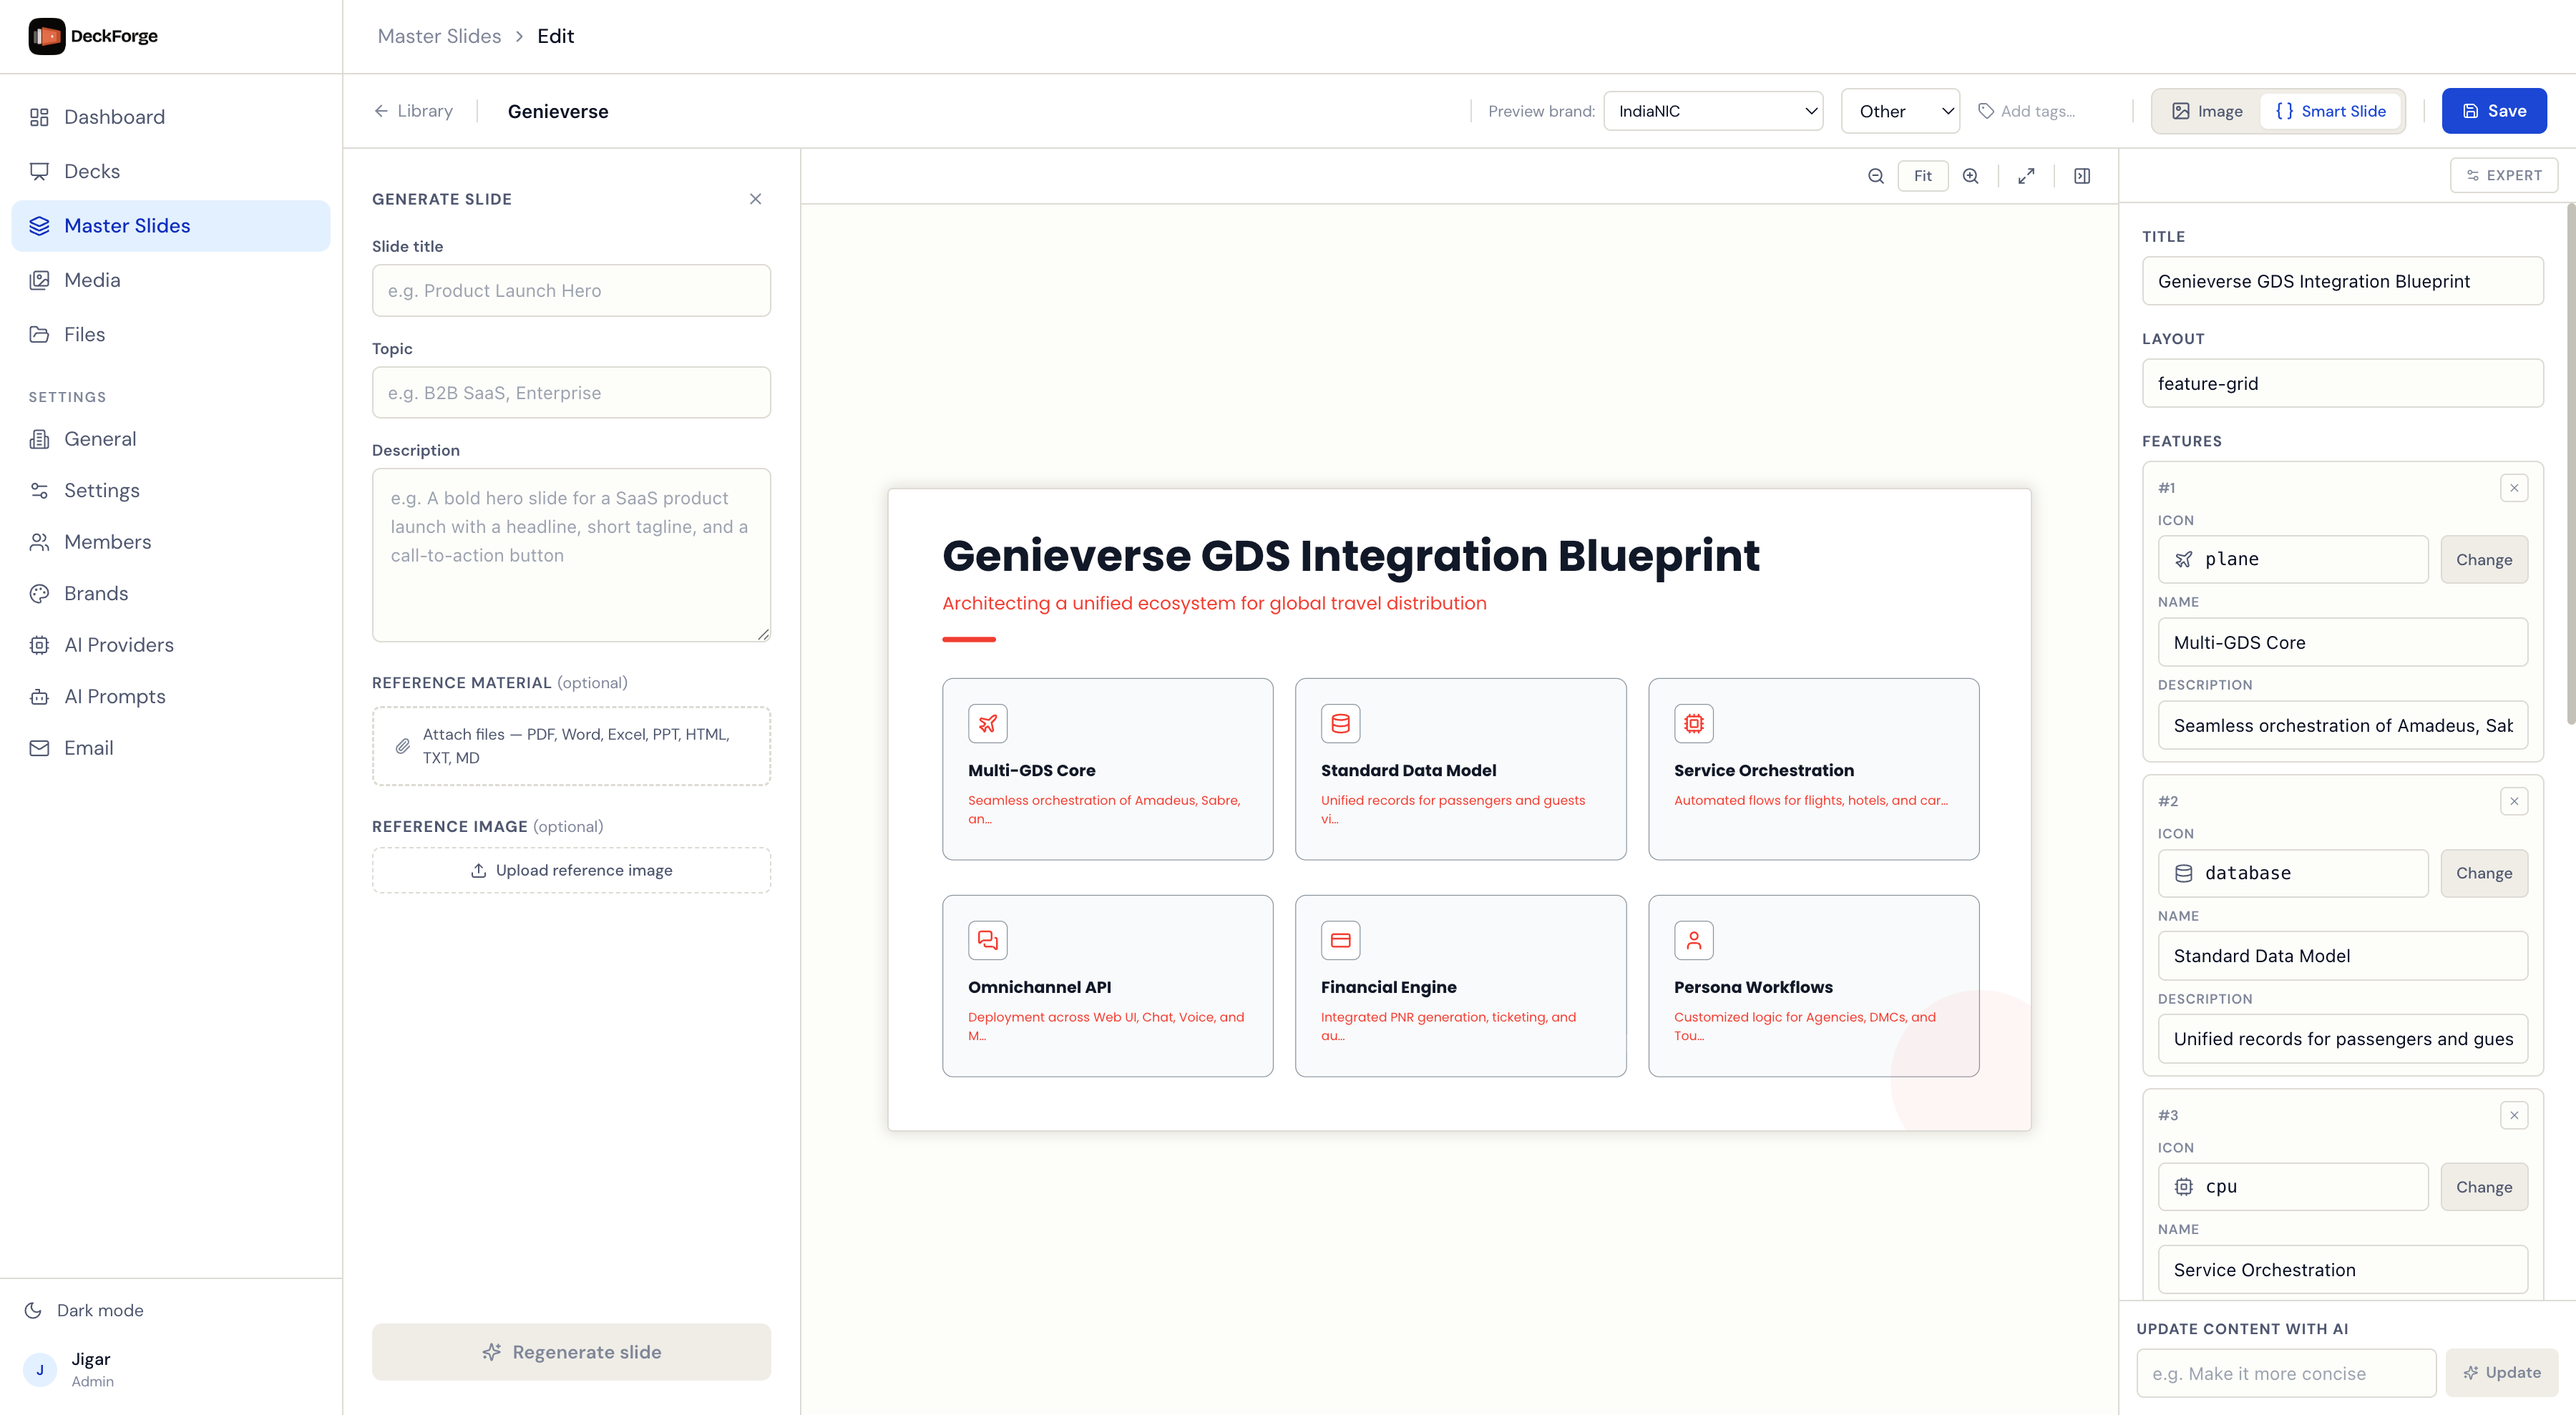This screenshot has width=2576, height=1415.
Task: Edit feature #2 description field
Action: coord(2342,1039)
